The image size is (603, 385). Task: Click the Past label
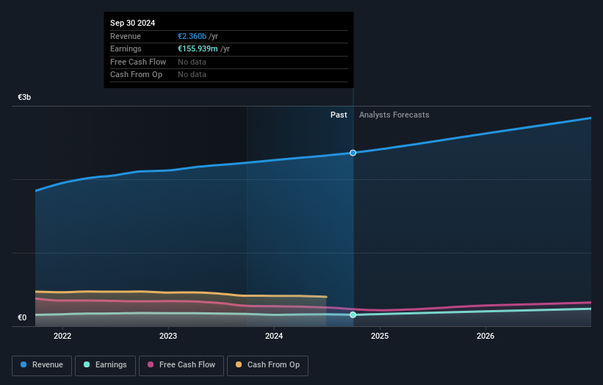(x=339, y=115)
